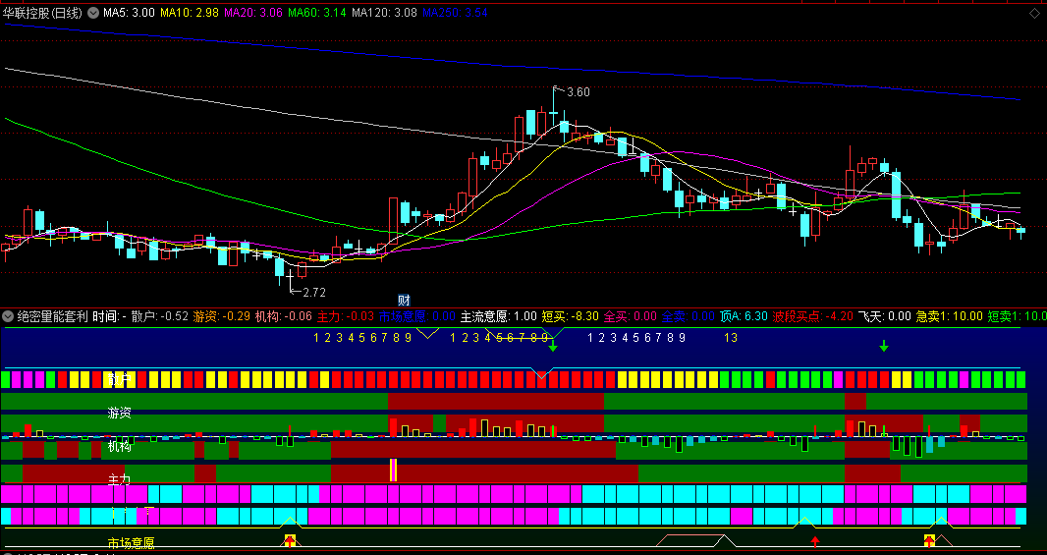The width and height of the screenshot is (1047, 555).
Task: Expand the 绝密量能套利 indicator dropdown arrow
Action: 8,316
